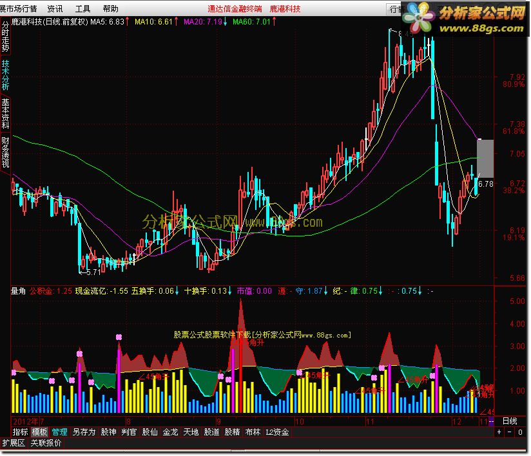Click the red 鹿港科技 title text

tap(285, 9)
